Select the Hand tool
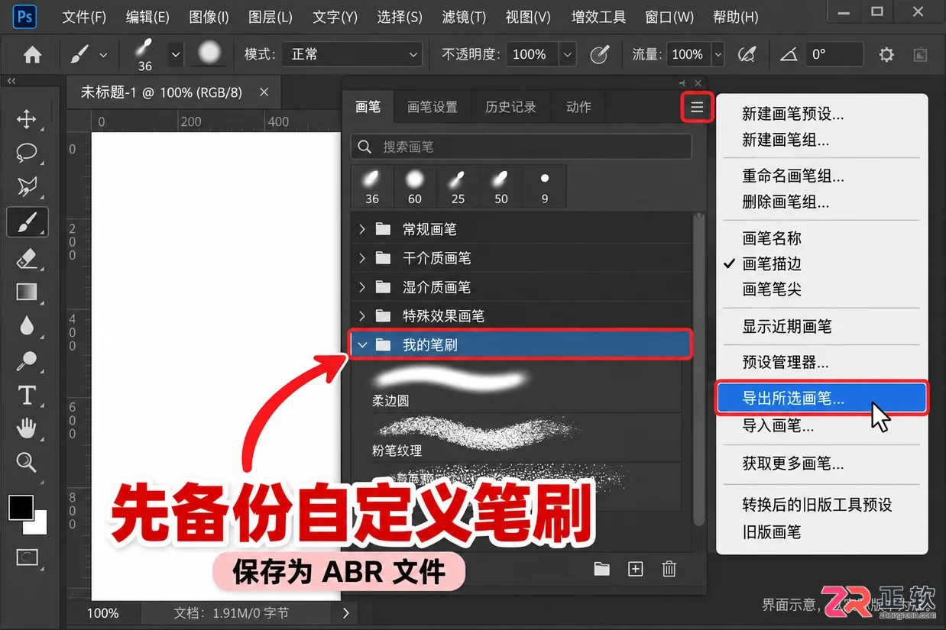946x630 pixels. 27,428
